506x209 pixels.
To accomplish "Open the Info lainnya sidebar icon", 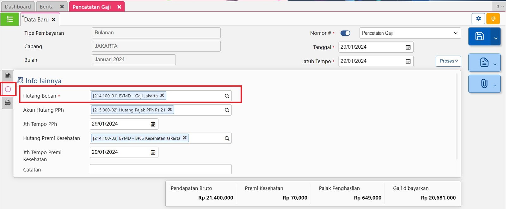I will coord(8,89).
